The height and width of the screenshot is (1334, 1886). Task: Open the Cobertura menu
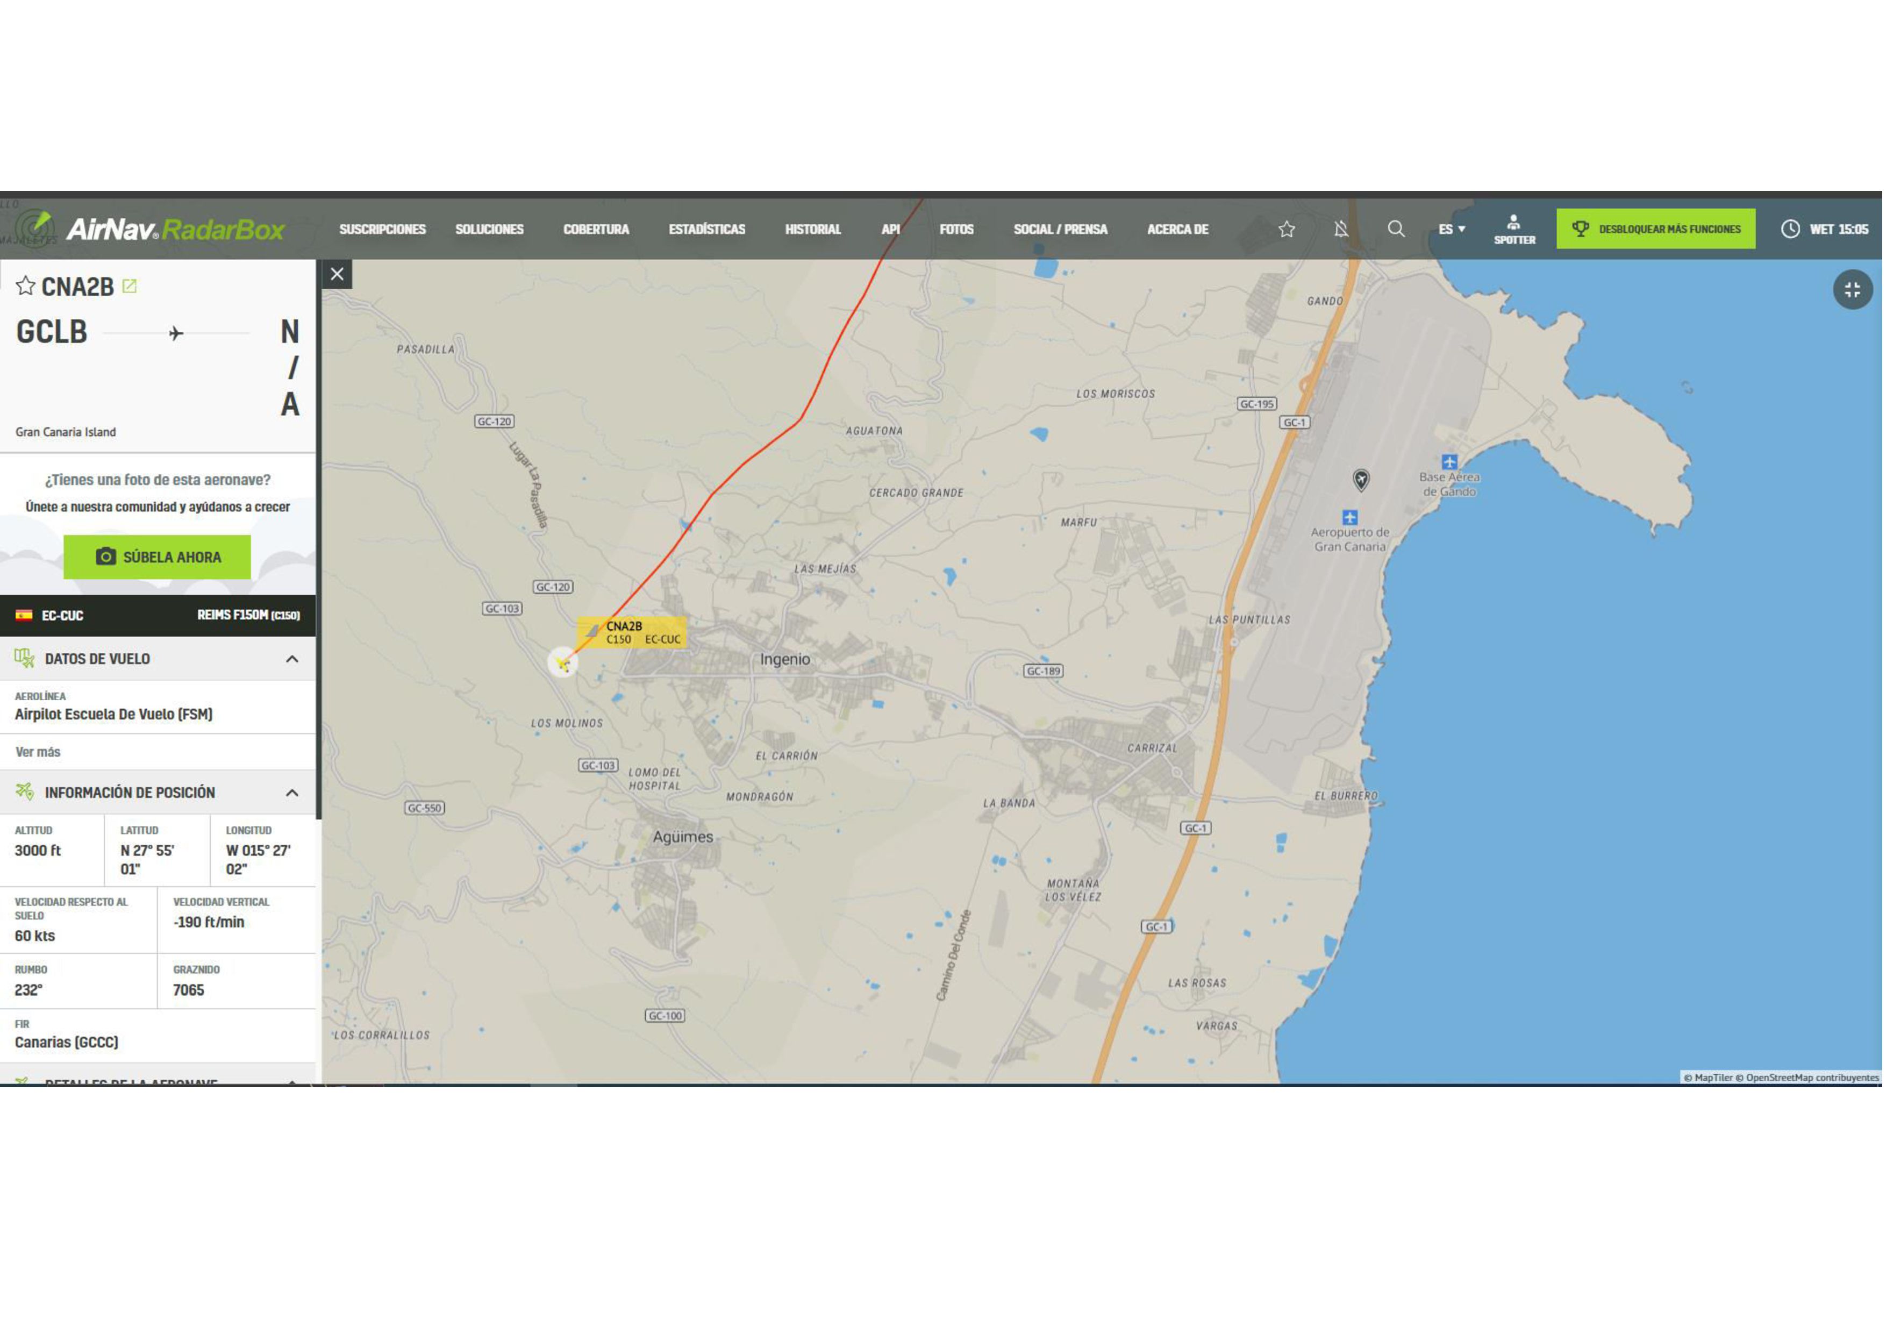click(596, 229)
